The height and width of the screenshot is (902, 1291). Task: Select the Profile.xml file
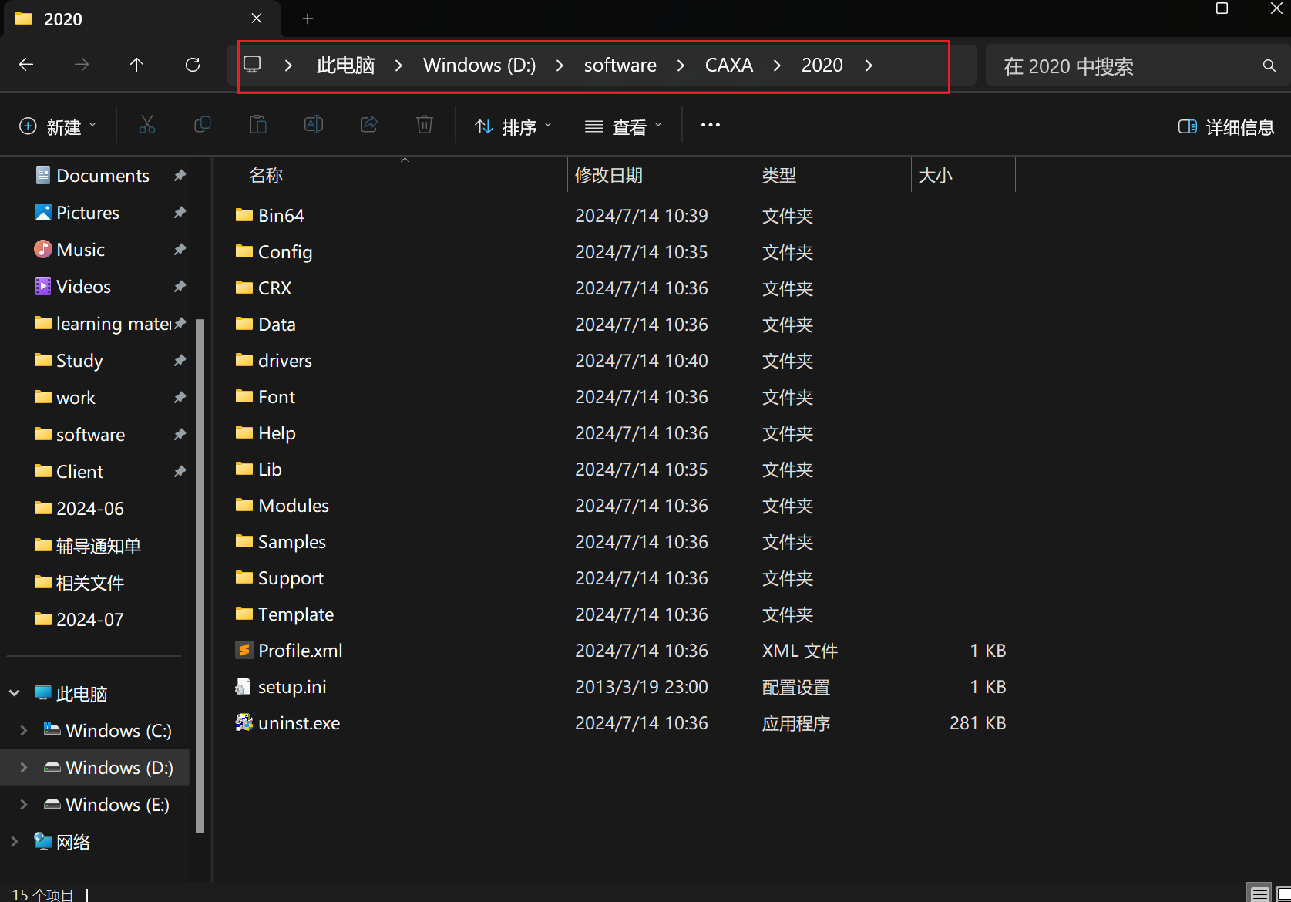coord(301,651)
